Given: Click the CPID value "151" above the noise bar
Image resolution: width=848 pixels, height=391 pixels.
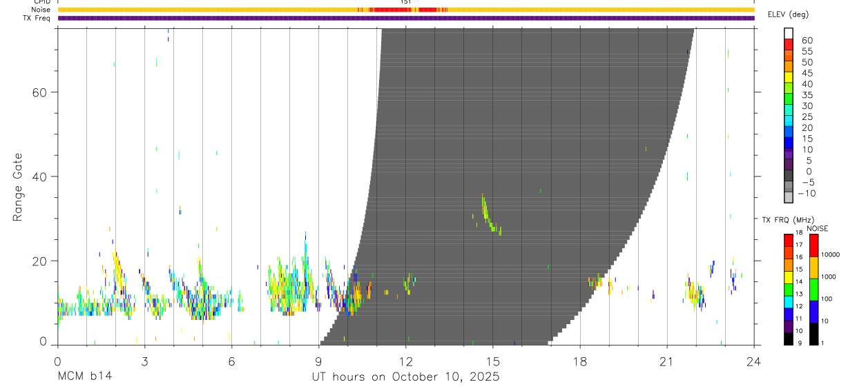Looking at the screenshot, I should (406, 2).
